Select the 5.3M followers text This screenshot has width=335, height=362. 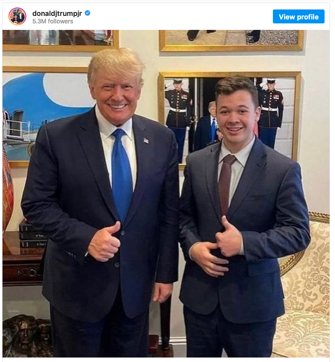click(53, 21)
